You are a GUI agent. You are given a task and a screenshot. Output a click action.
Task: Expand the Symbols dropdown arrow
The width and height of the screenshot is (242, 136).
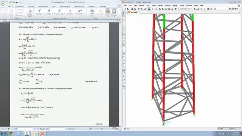52,14
